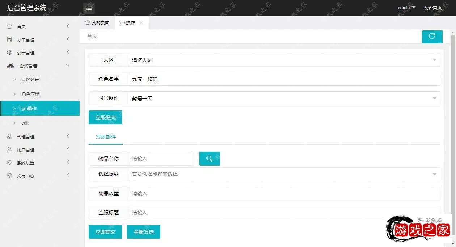Click the 全服发送 button

pos(144,232)
